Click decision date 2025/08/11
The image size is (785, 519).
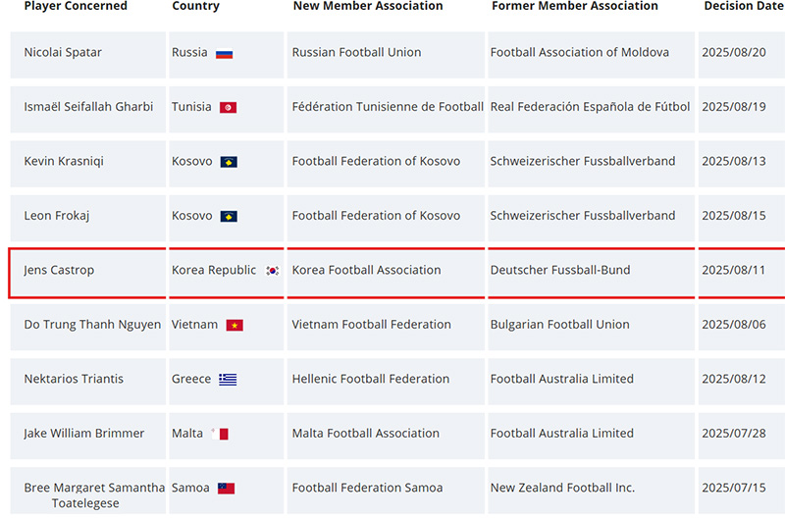734,270
